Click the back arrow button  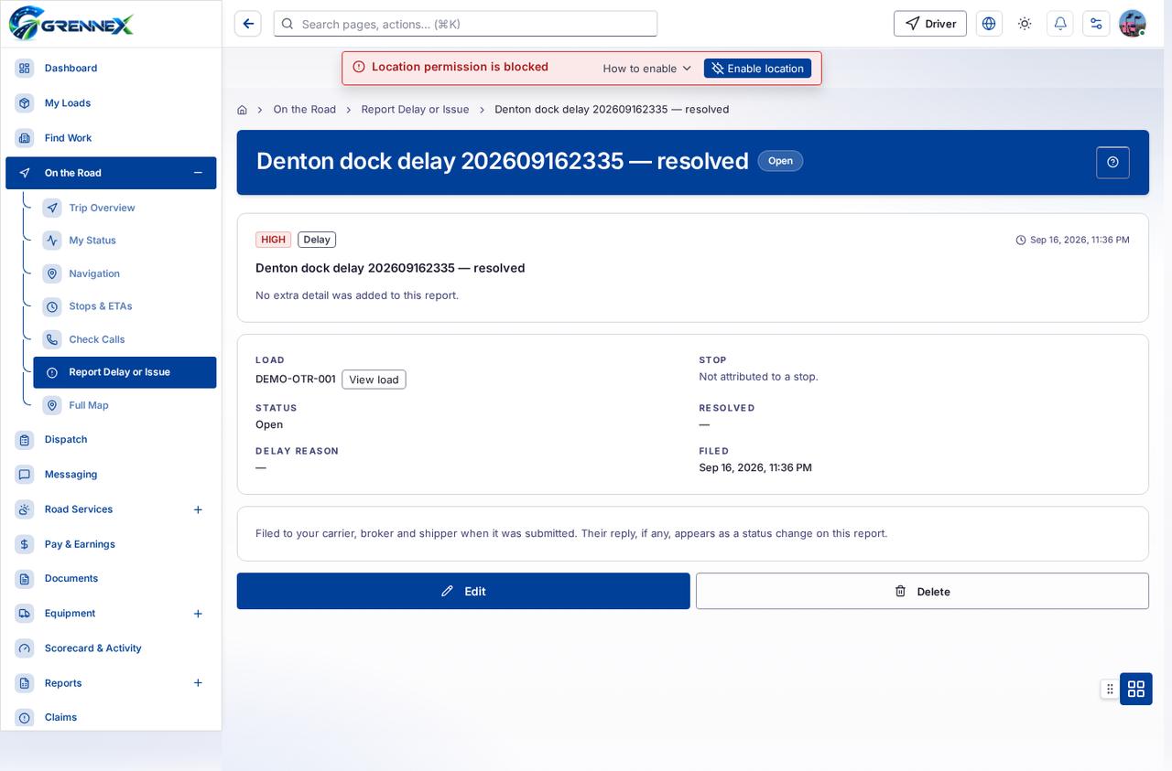click(x=248, y=24)
